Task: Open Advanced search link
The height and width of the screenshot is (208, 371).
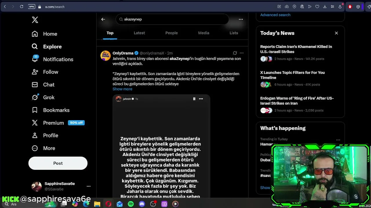Action: click(x=275, y=15)
